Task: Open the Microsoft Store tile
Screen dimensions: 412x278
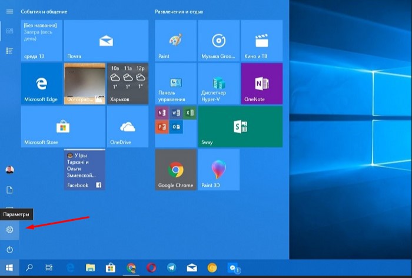Action: click(63, 127)
